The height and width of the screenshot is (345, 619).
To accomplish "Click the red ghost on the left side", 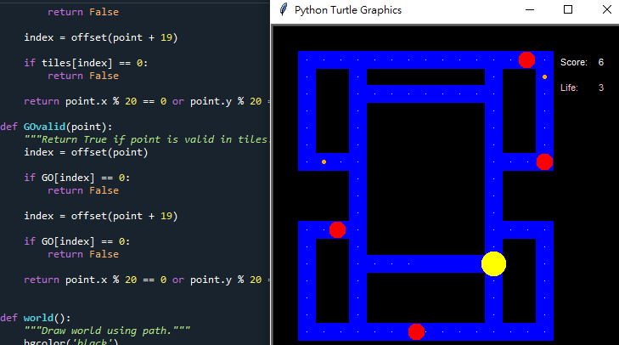I will click(338, 229).
